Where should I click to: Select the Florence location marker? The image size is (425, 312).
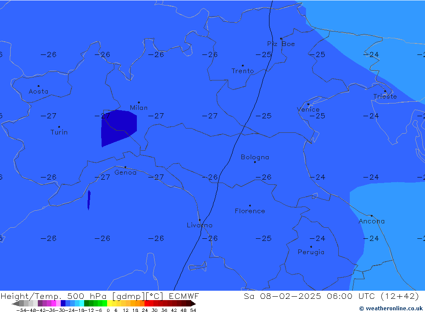pyautogui.click(x=250, y=206)
